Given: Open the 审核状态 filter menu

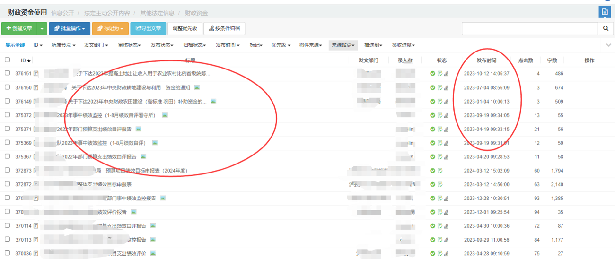Looking at the screenshot, I should point(129,45).
